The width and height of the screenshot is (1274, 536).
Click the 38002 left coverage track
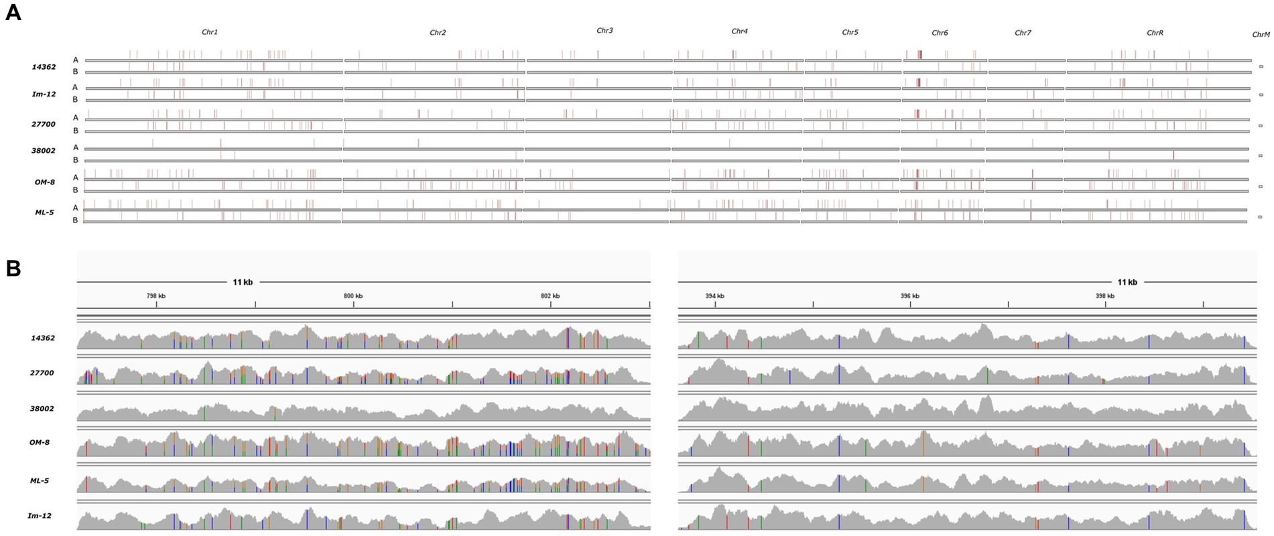363,410
